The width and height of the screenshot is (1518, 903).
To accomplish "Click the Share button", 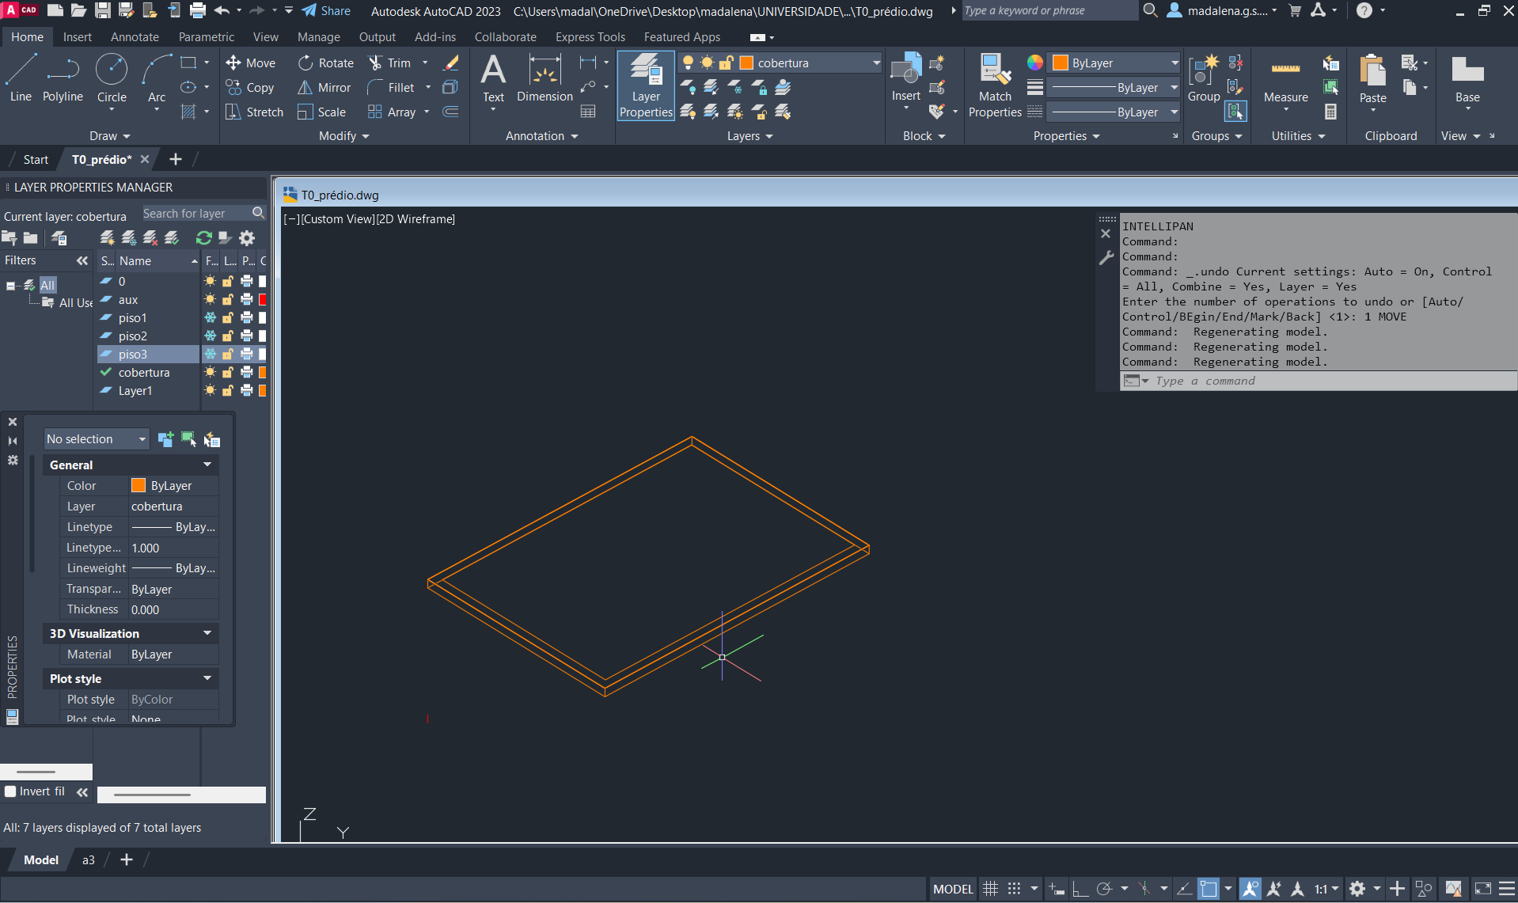I will 326,11.
